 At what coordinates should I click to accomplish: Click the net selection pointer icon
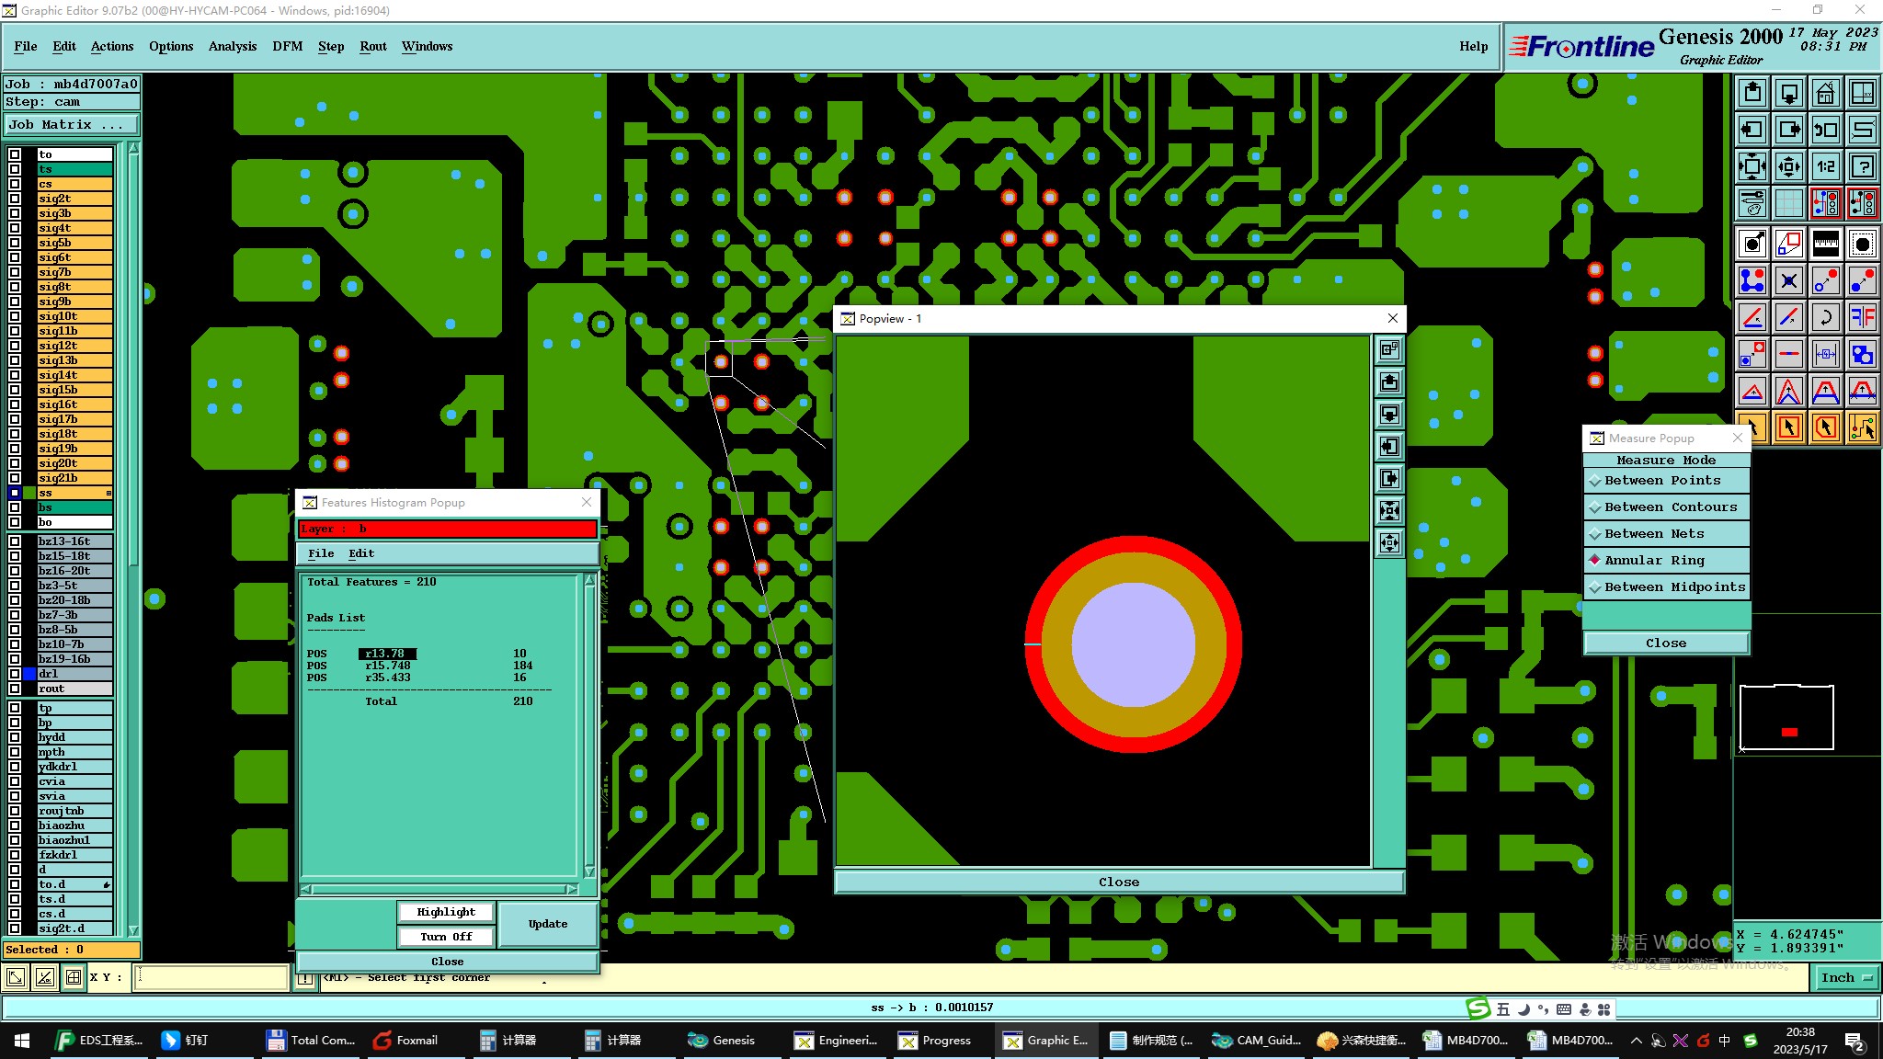pyautogui.click(x=1862, y=427)
